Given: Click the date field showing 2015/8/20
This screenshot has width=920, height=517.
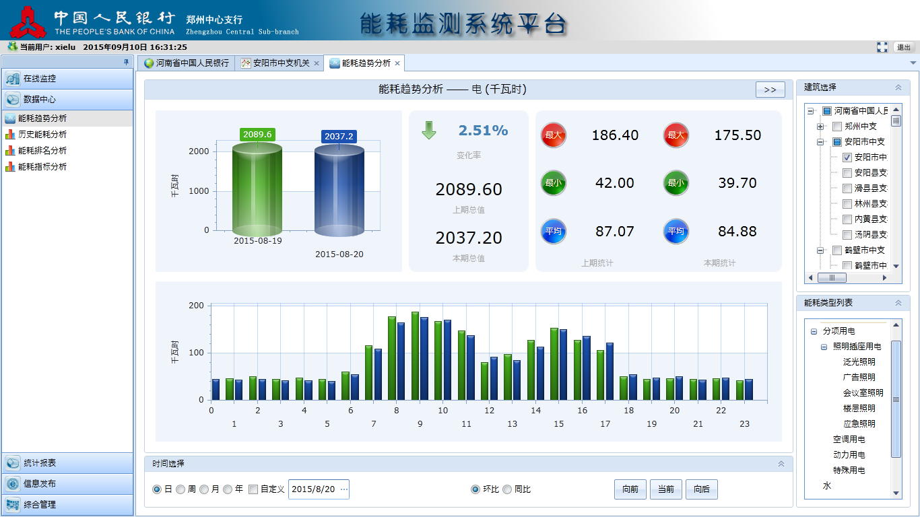Looking at the screenshot, I should point(313,489).
